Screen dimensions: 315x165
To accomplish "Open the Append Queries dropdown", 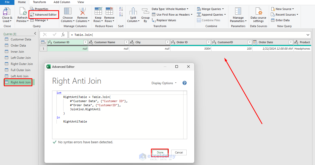I will click(x=211, y=15).
